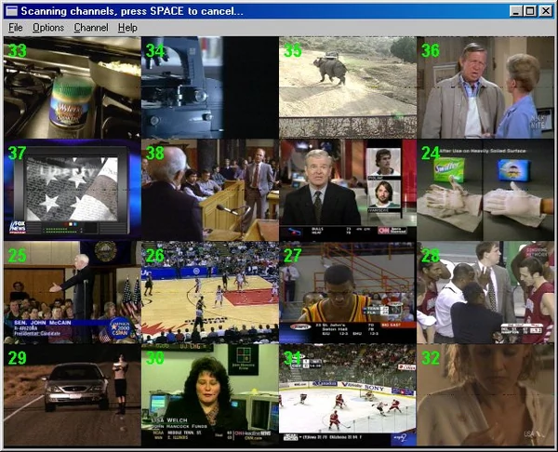
Task: Open the File menu
Action: pyautogui.click(x=15, y=27)
